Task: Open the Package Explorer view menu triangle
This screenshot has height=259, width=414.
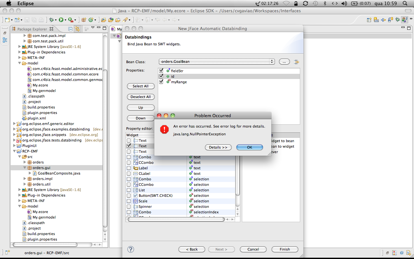Action: coord(93,28)
